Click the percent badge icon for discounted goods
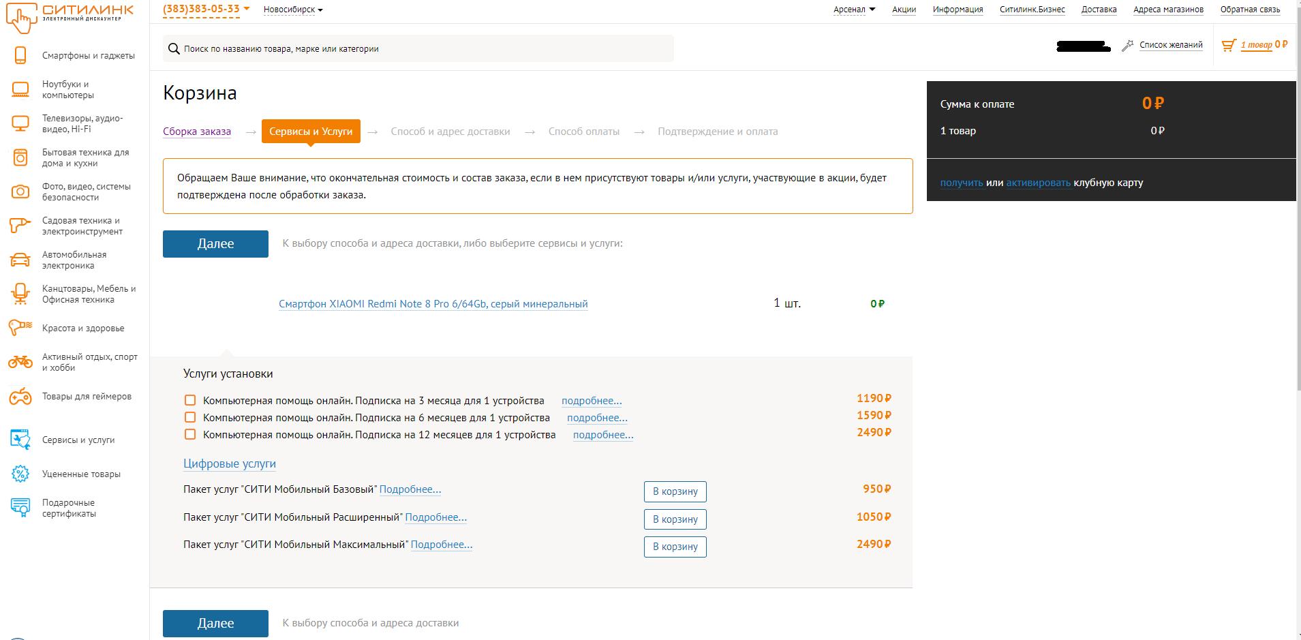The image size is (1301, 640). 20,474
